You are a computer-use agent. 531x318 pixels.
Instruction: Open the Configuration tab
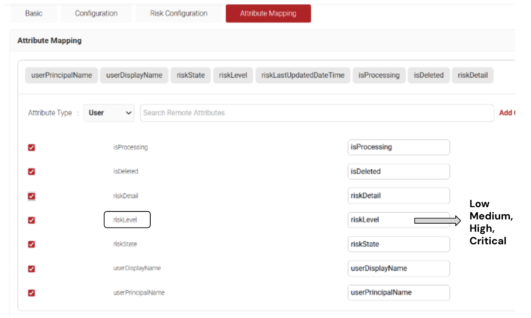coord(96,13)
